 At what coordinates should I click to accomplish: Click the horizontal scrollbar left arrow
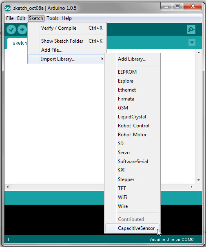coord(8,187)
